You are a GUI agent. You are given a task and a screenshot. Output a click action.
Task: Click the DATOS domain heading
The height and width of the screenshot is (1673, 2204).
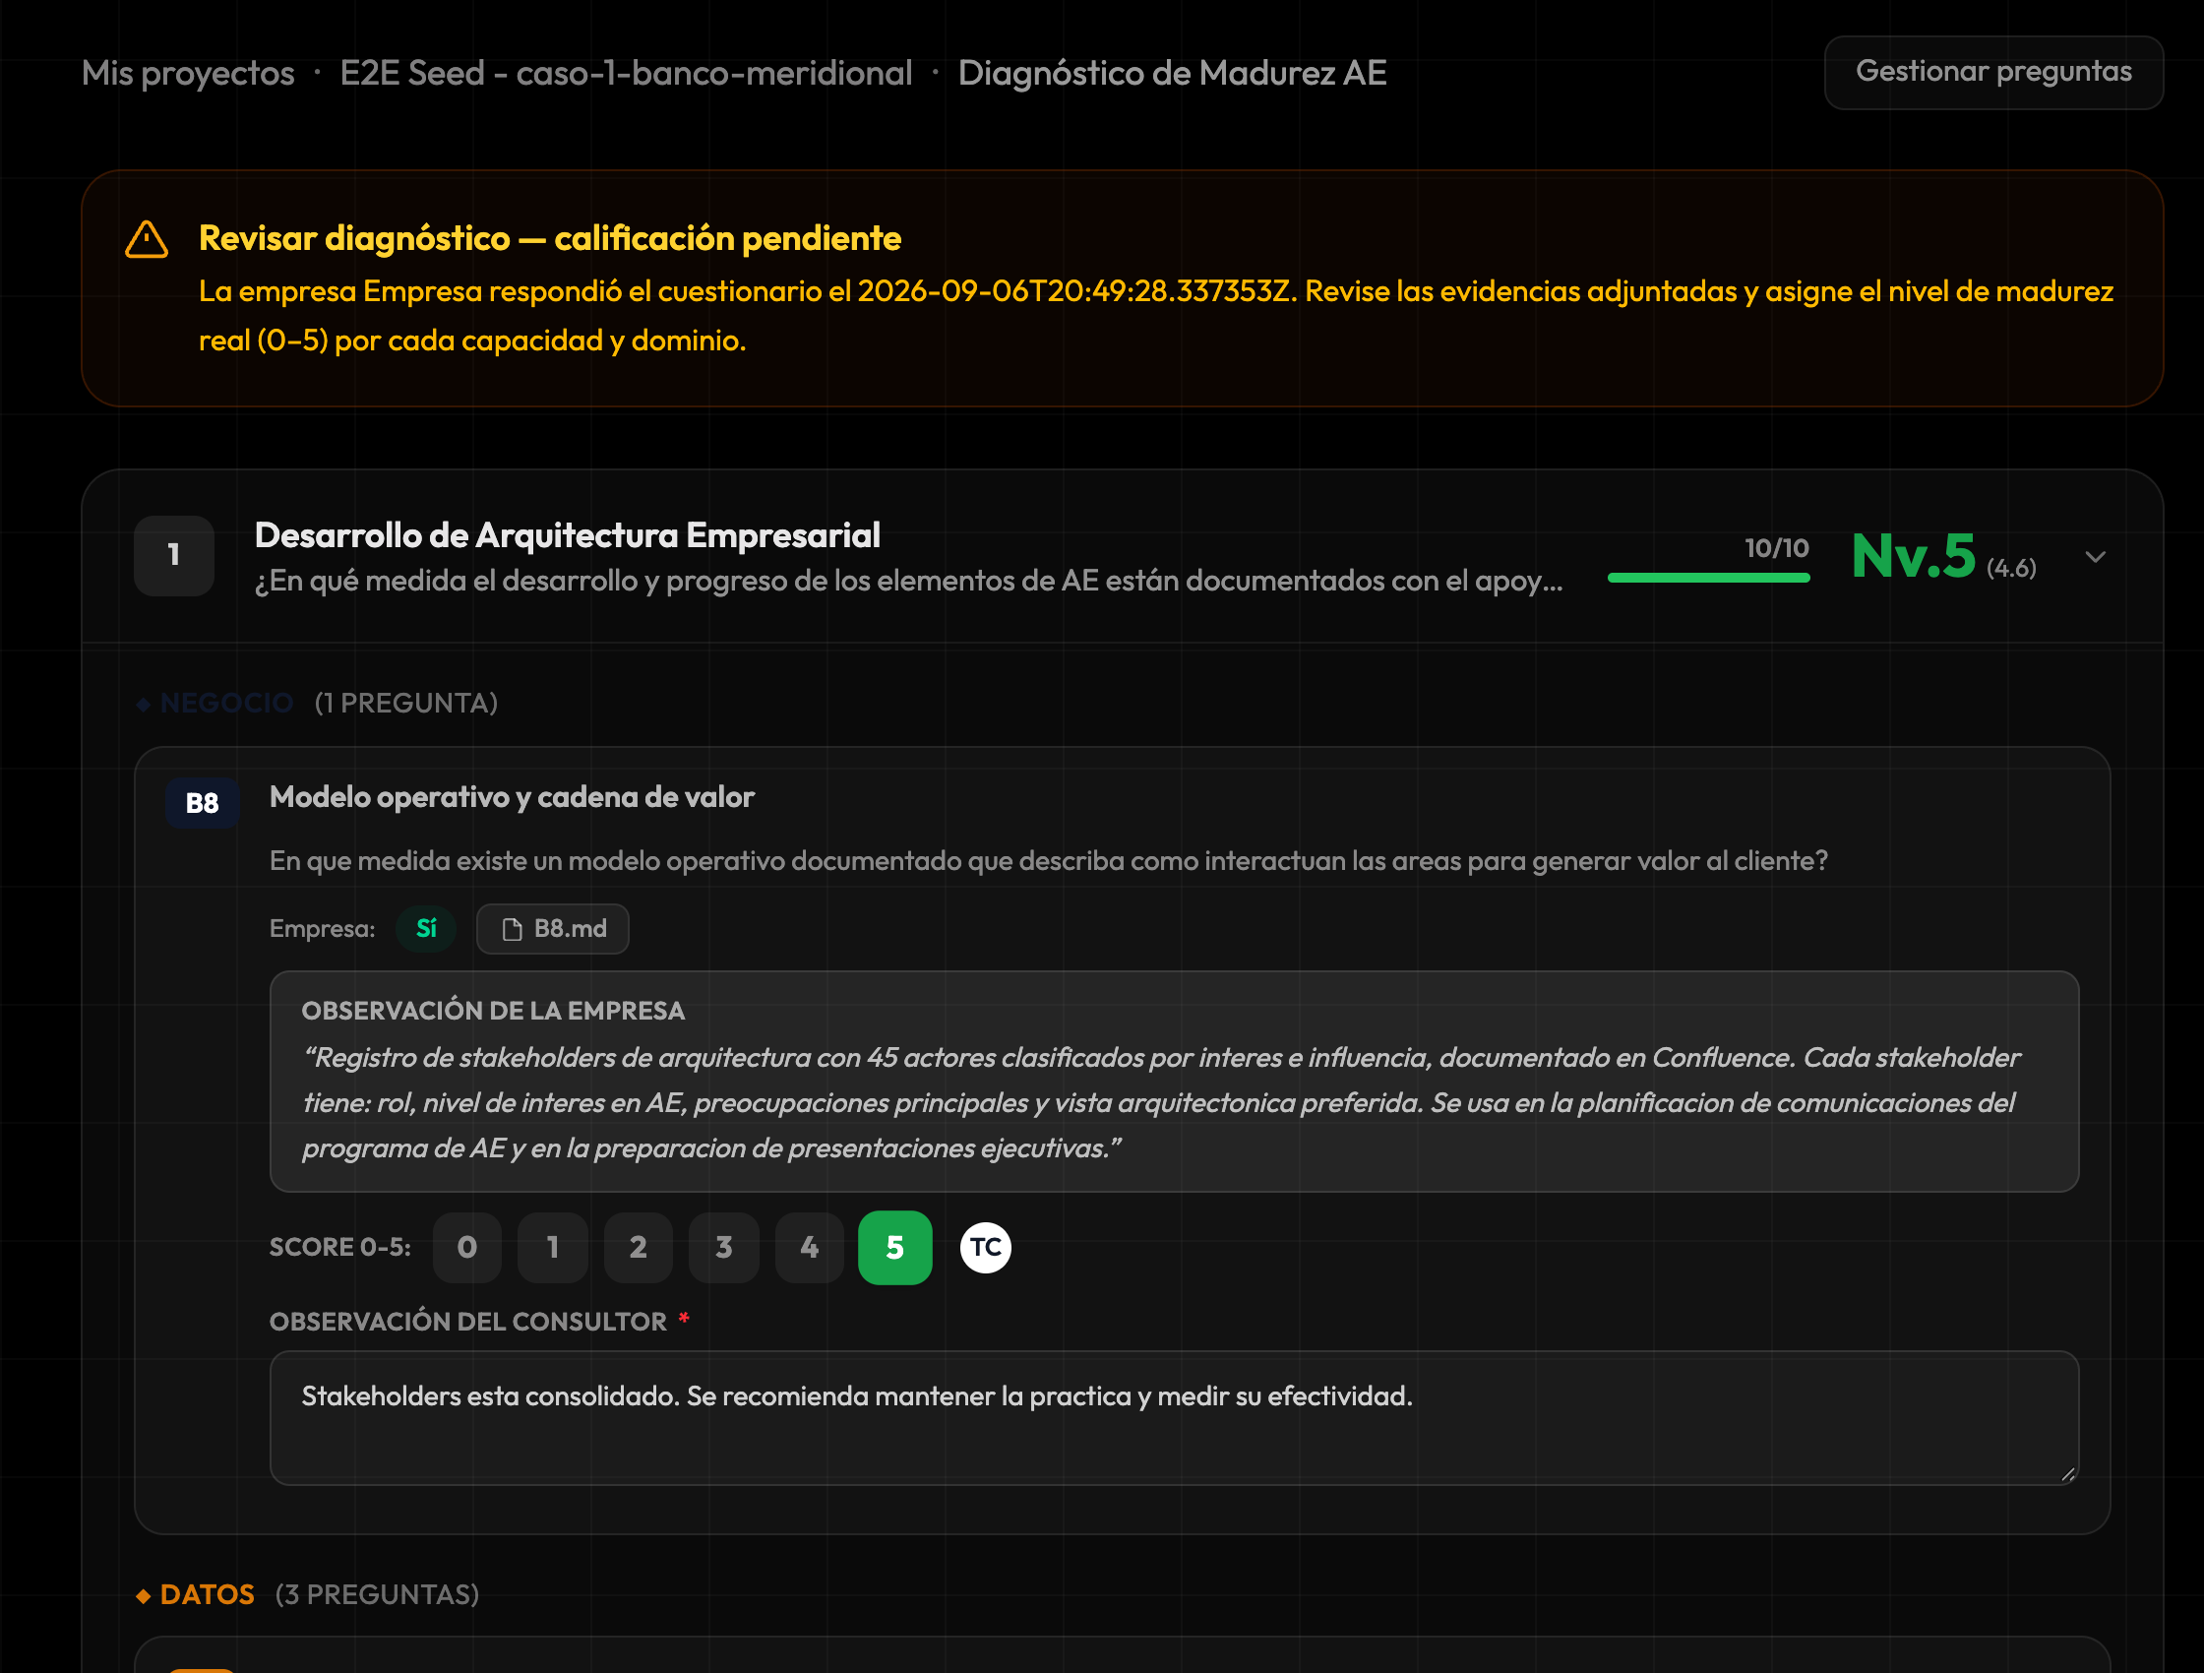pyautogui.click(x=208, y=1595)
